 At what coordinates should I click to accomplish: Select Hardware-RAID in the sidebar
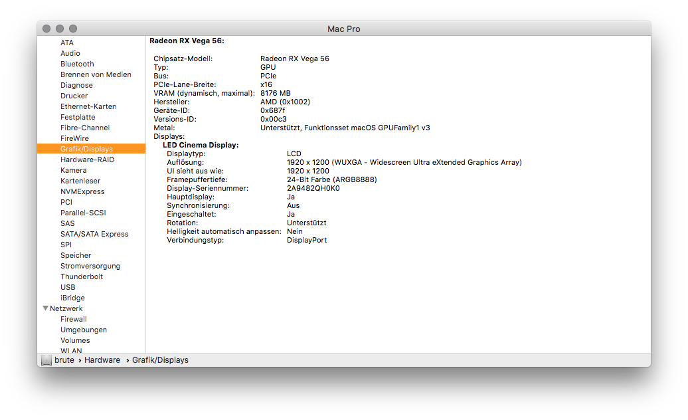[87, 159]
